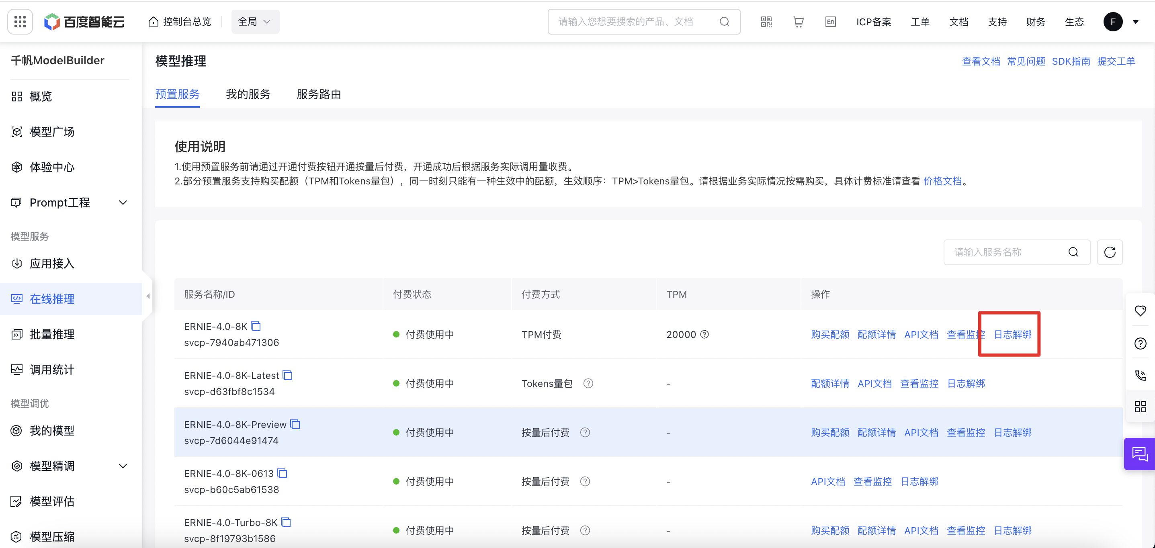Click the phone contact icon on right rail
Screen dimensions: 1155x548
click(x=1140, y=375)
